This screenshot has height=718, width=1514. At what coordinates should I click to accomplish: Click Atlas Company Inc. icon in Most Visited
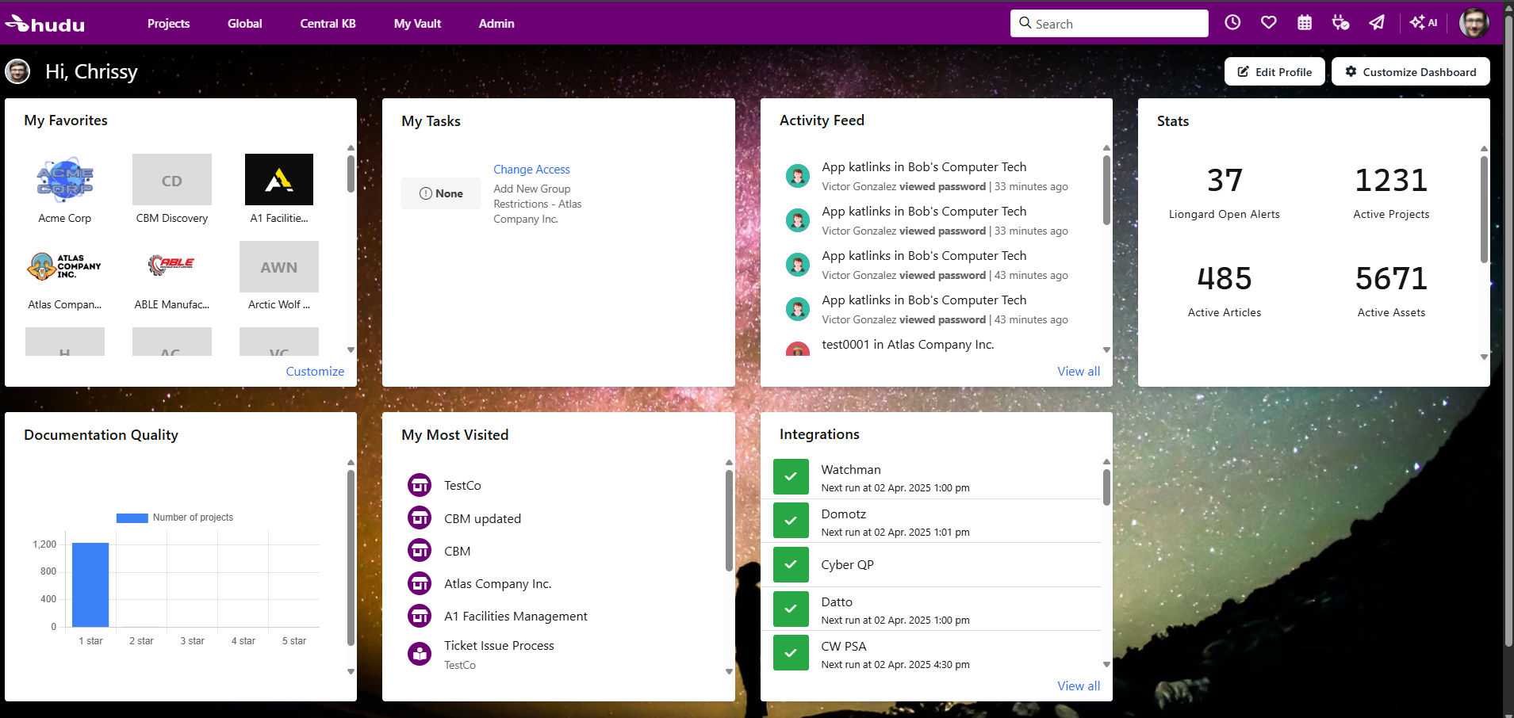coord(420,584)
